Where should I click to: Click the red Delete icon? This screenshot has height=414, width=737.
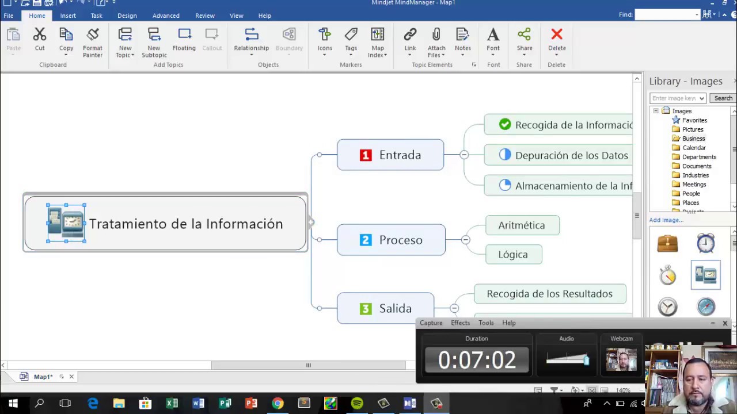pyautogui.click(x=557, y=35)
